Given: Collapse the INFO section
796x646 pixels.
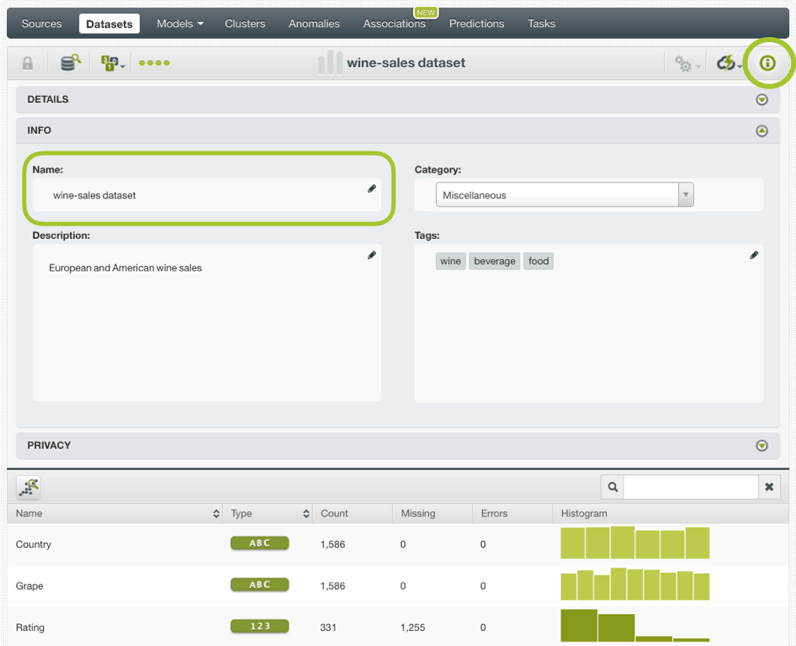Looking at the screenshot, I should (x=762, y=131).
